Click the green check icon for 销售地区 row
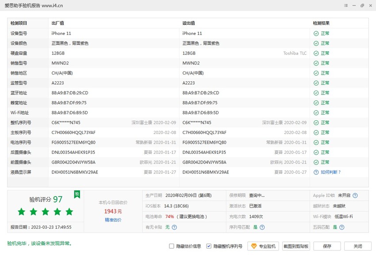The height and width of the screenshot is (256, 376). coord(316,73)
